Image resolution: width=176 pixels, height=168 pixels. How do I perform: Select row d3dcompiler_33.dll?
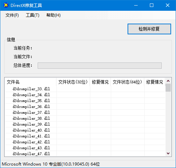pyautogui.click(x=85, y=89)
